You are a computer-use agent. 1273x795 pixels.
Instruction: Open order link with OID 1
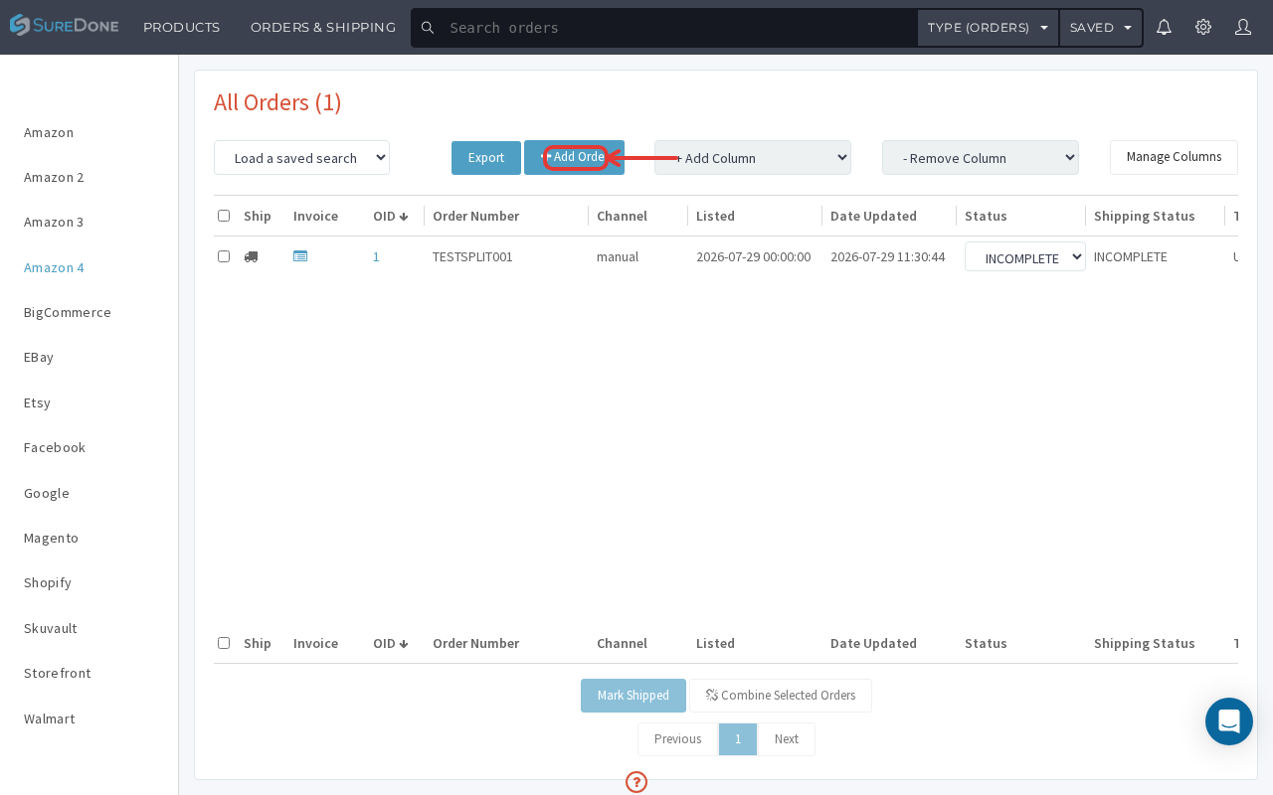click(x=376, y=256)
